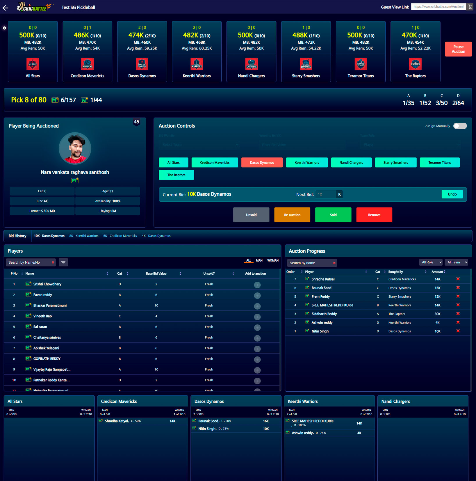476x481 pixels.
Task: Add Srishti Chowdhary to auction
Action: tap(257, 285)
